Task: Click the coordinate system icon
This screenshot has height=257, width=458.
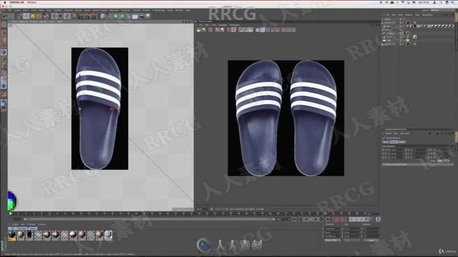Action: (x=74, y=16)
